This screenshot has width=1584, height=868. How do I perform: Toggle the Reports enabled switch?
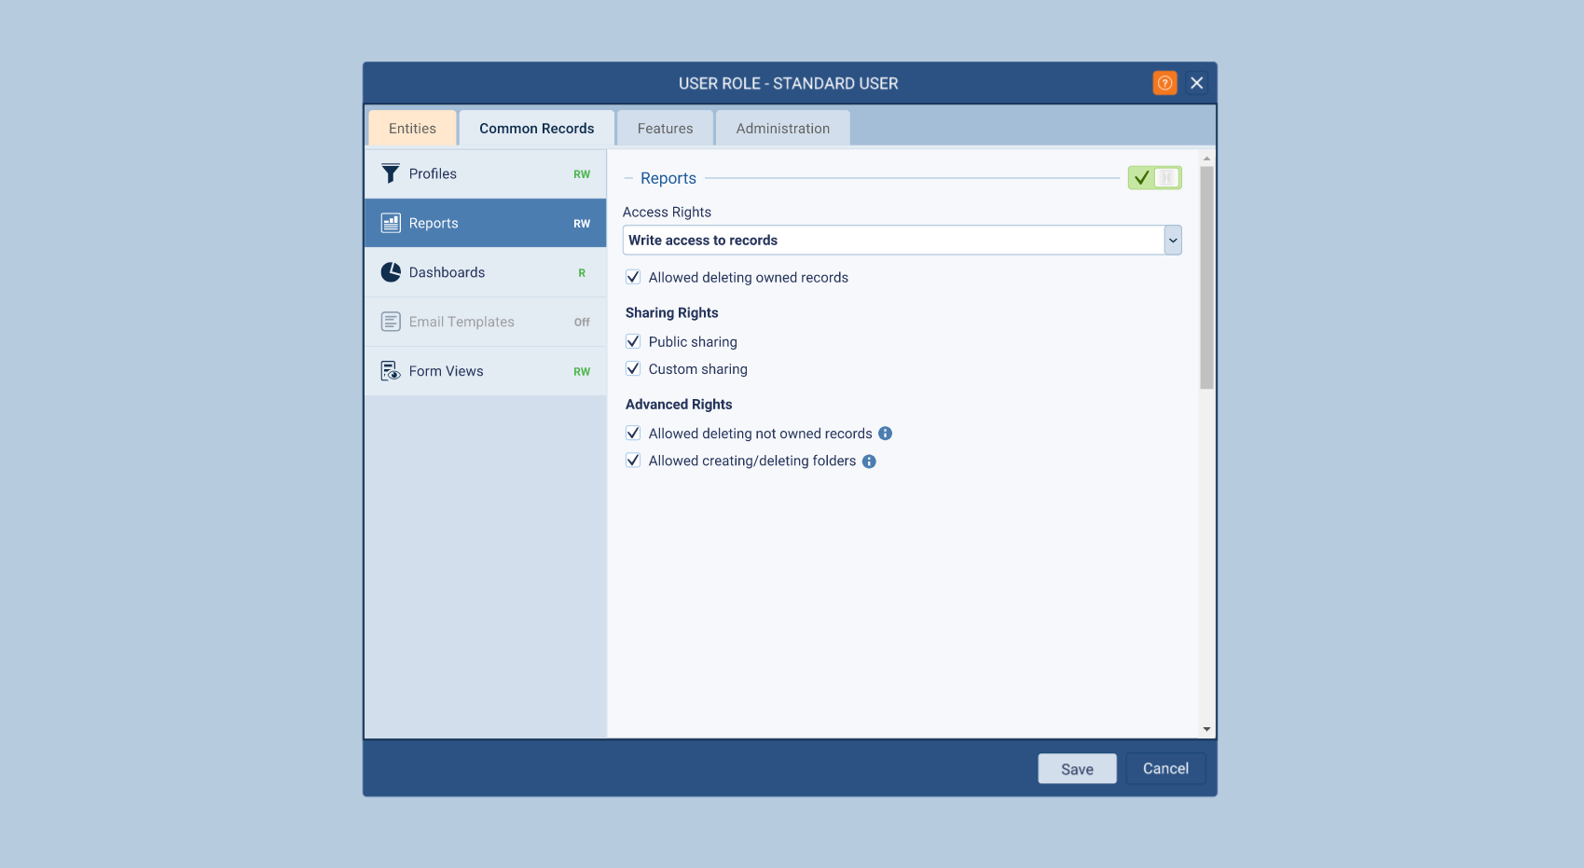pos(1154,178)
